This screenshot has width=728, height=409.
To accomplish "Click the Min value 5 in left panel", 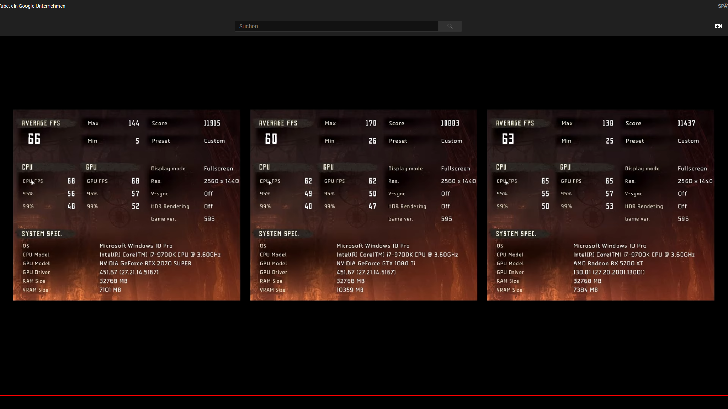I will point(137,141).
